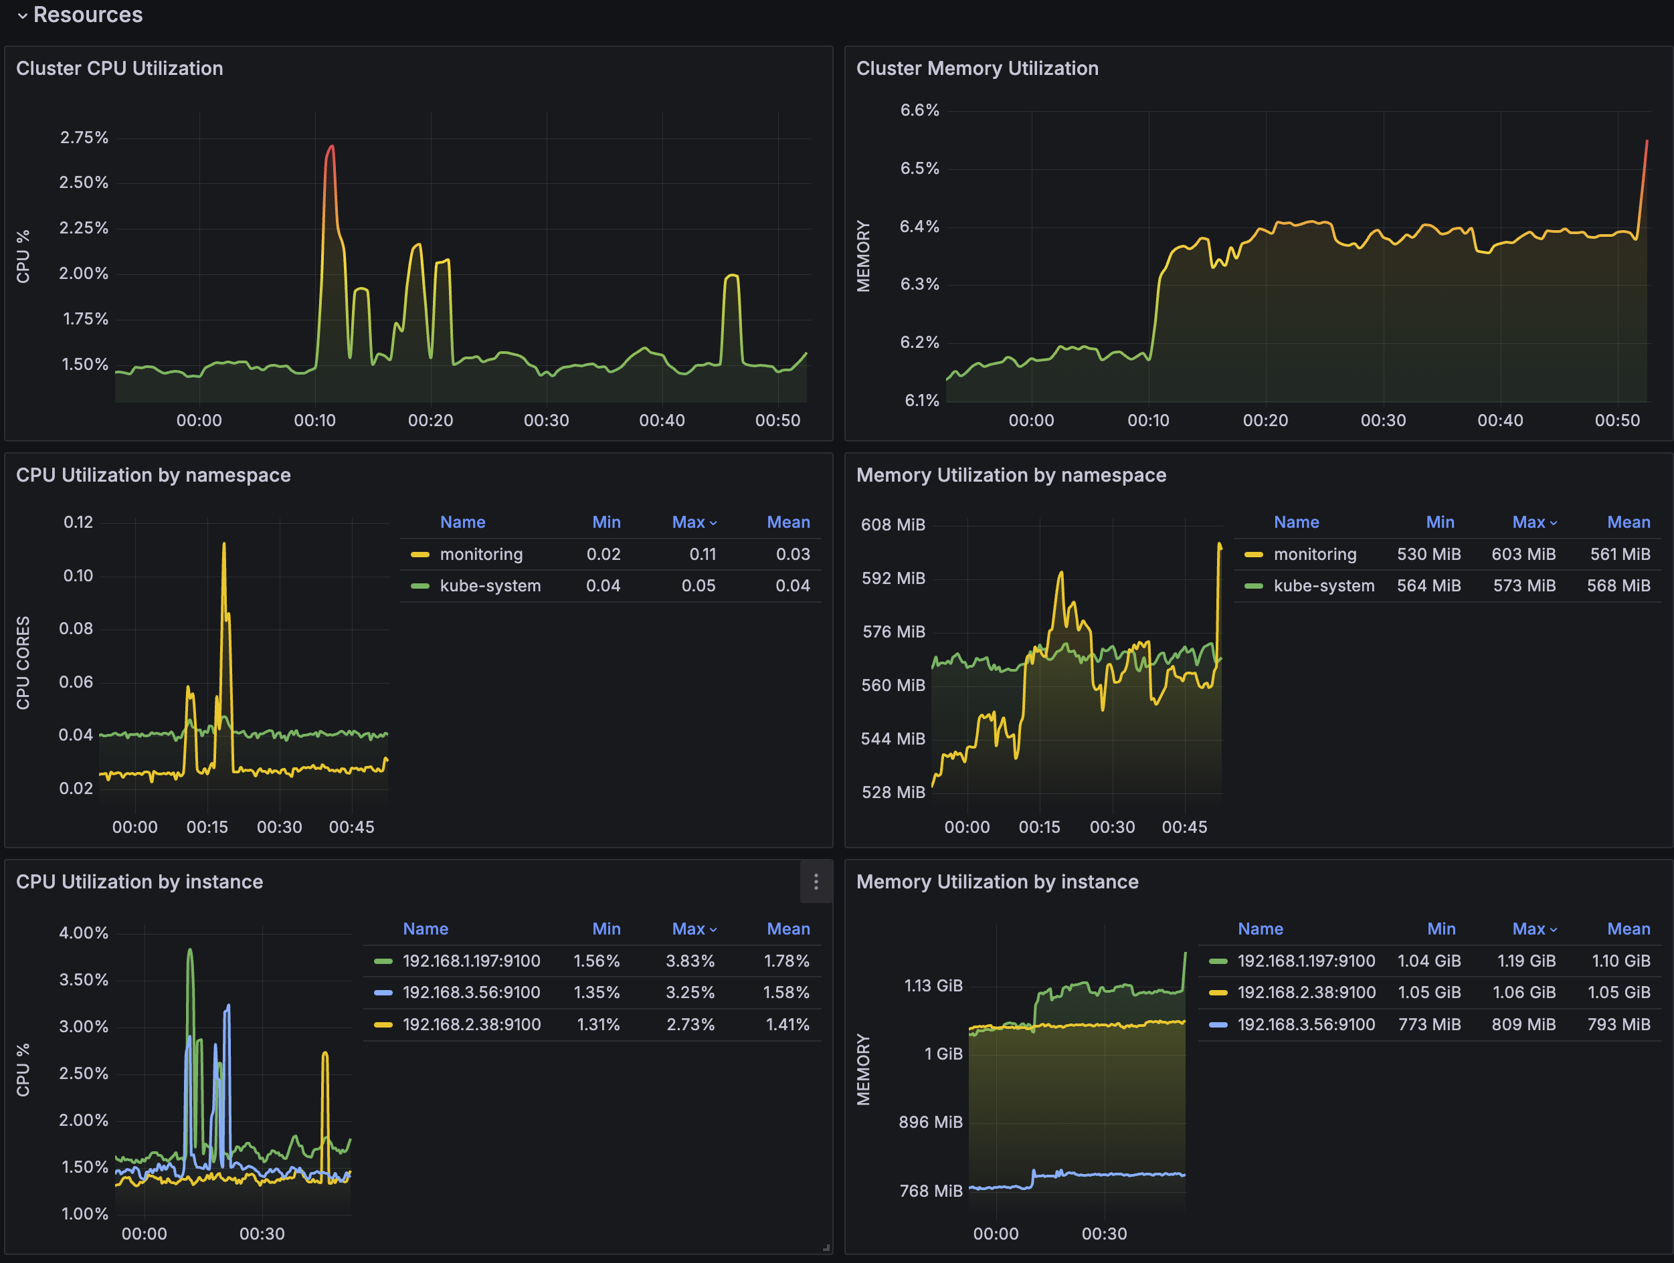Click Cluster Memory Utilization panel title
This screenshot has height=1263, width=1674.
pos(976,68)
